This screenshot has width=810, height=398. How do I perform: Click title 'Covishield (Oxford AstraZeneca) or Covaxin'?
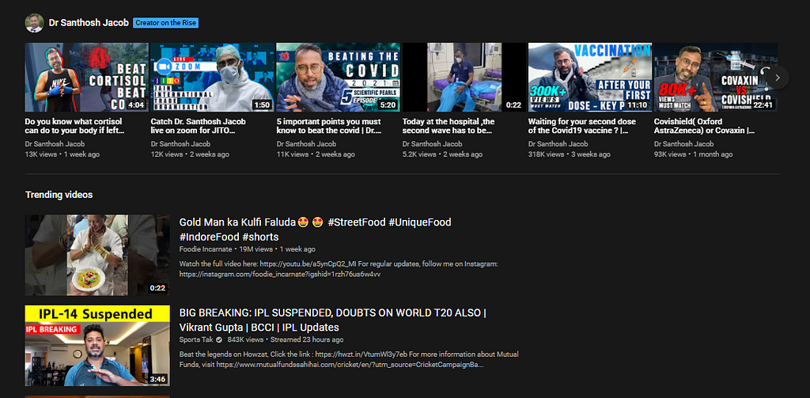coord(705,126)
